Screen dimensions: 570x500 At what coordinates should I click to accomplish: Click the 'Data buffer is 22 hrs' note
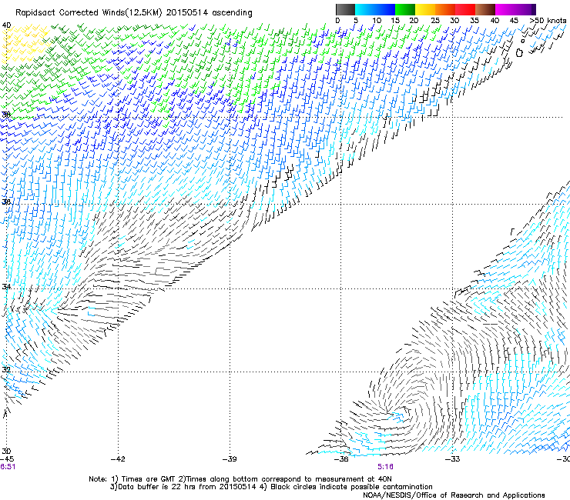click(x=271, y=487)
